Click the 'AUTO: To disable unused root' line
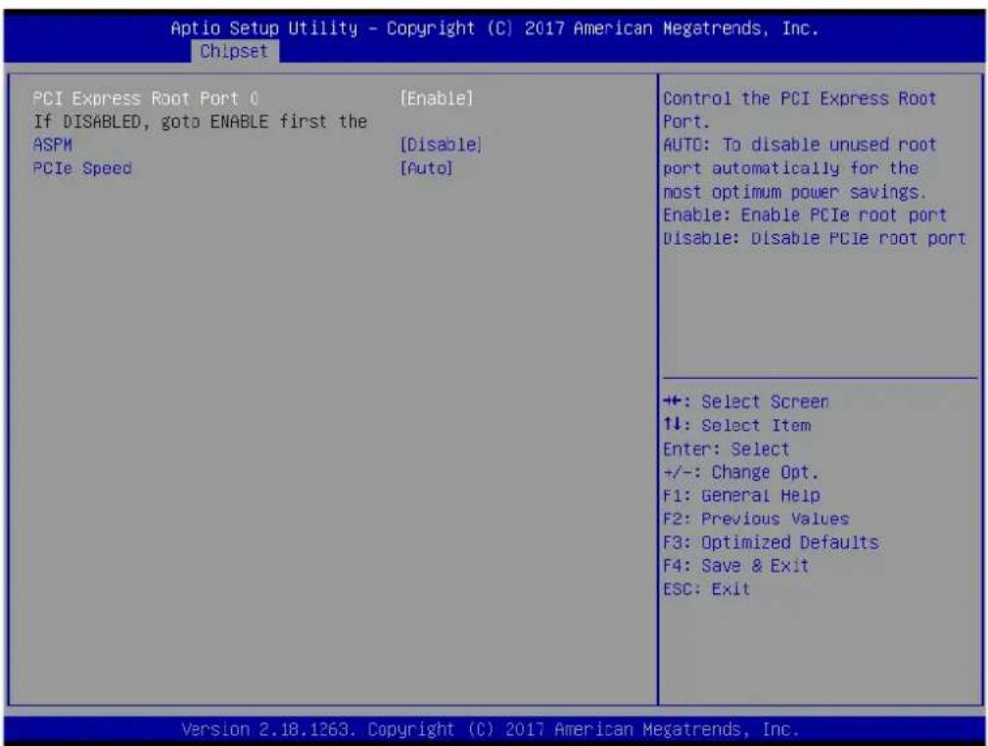988x746 pixels. click(800, 145)
